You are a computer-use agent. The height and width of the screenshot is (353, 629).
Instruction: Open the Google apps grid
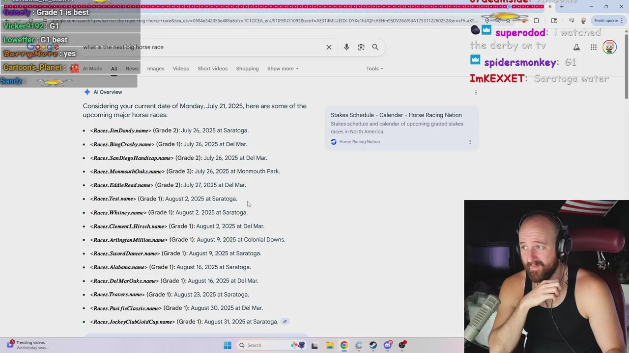(x=594, y=47)
